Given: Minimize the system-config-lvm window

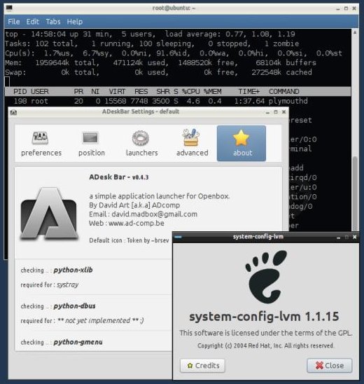Looking at the screenshot, I should (338, 238).
